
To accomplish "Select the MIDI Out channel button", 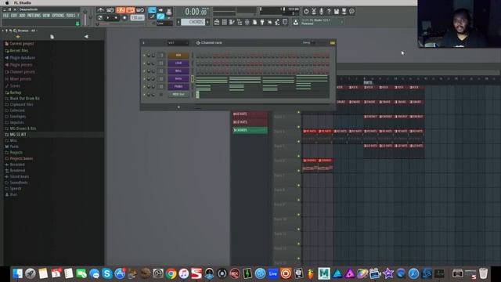I will point(178,95).
